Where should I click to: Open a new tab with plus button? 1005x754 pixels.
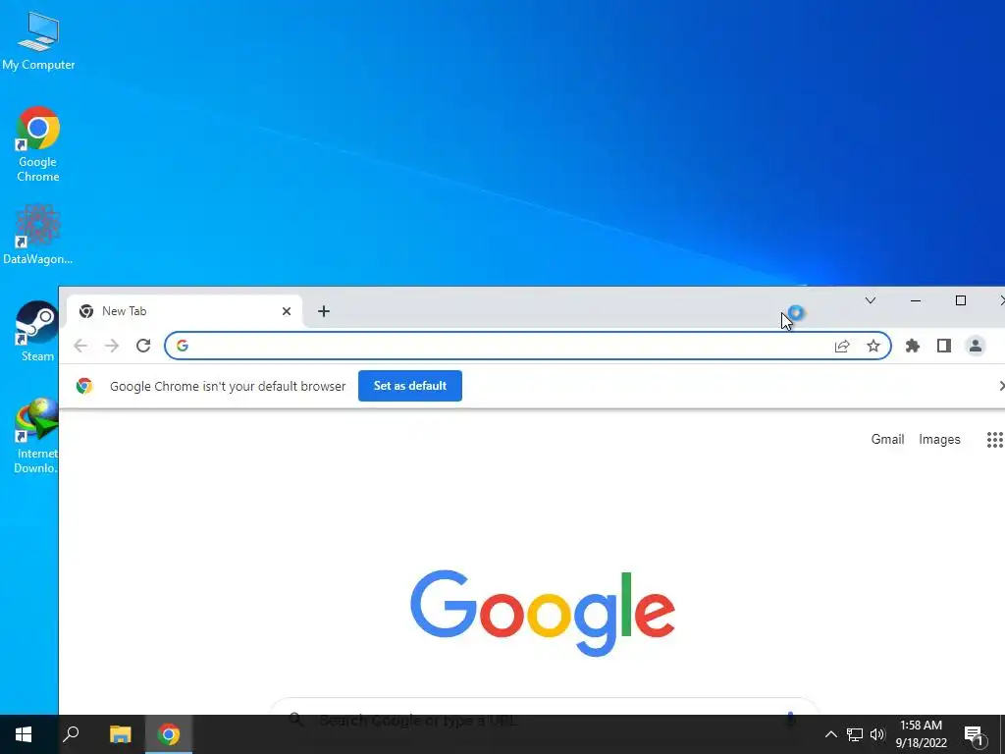[x=324, y=311]
